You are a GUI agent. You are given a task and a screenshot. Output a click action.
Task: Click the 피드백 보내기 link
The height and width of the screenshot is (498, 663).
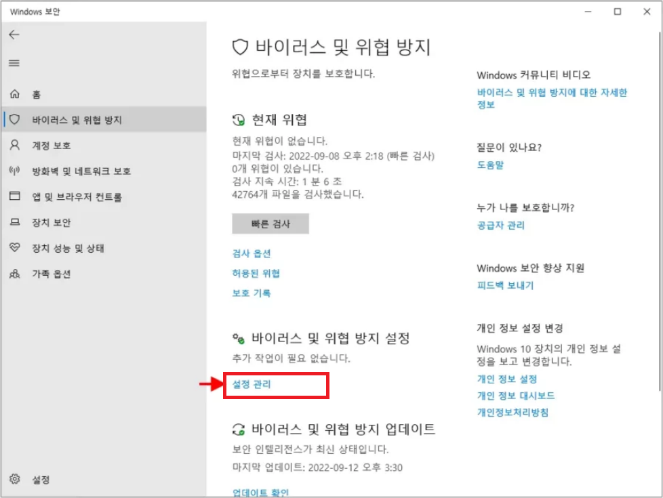click(x=505, y=286)
